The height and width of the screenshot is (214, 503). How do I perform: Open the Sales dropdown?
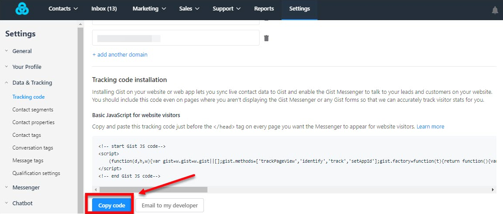189,9
